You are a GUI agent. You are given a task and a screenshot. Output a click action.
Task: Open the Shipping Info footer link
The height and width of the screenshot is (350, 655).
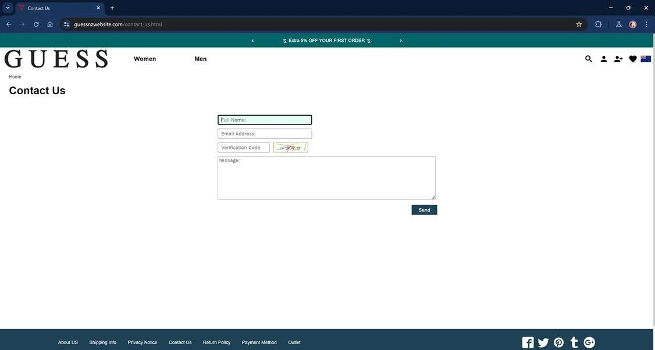pos(103,342)
